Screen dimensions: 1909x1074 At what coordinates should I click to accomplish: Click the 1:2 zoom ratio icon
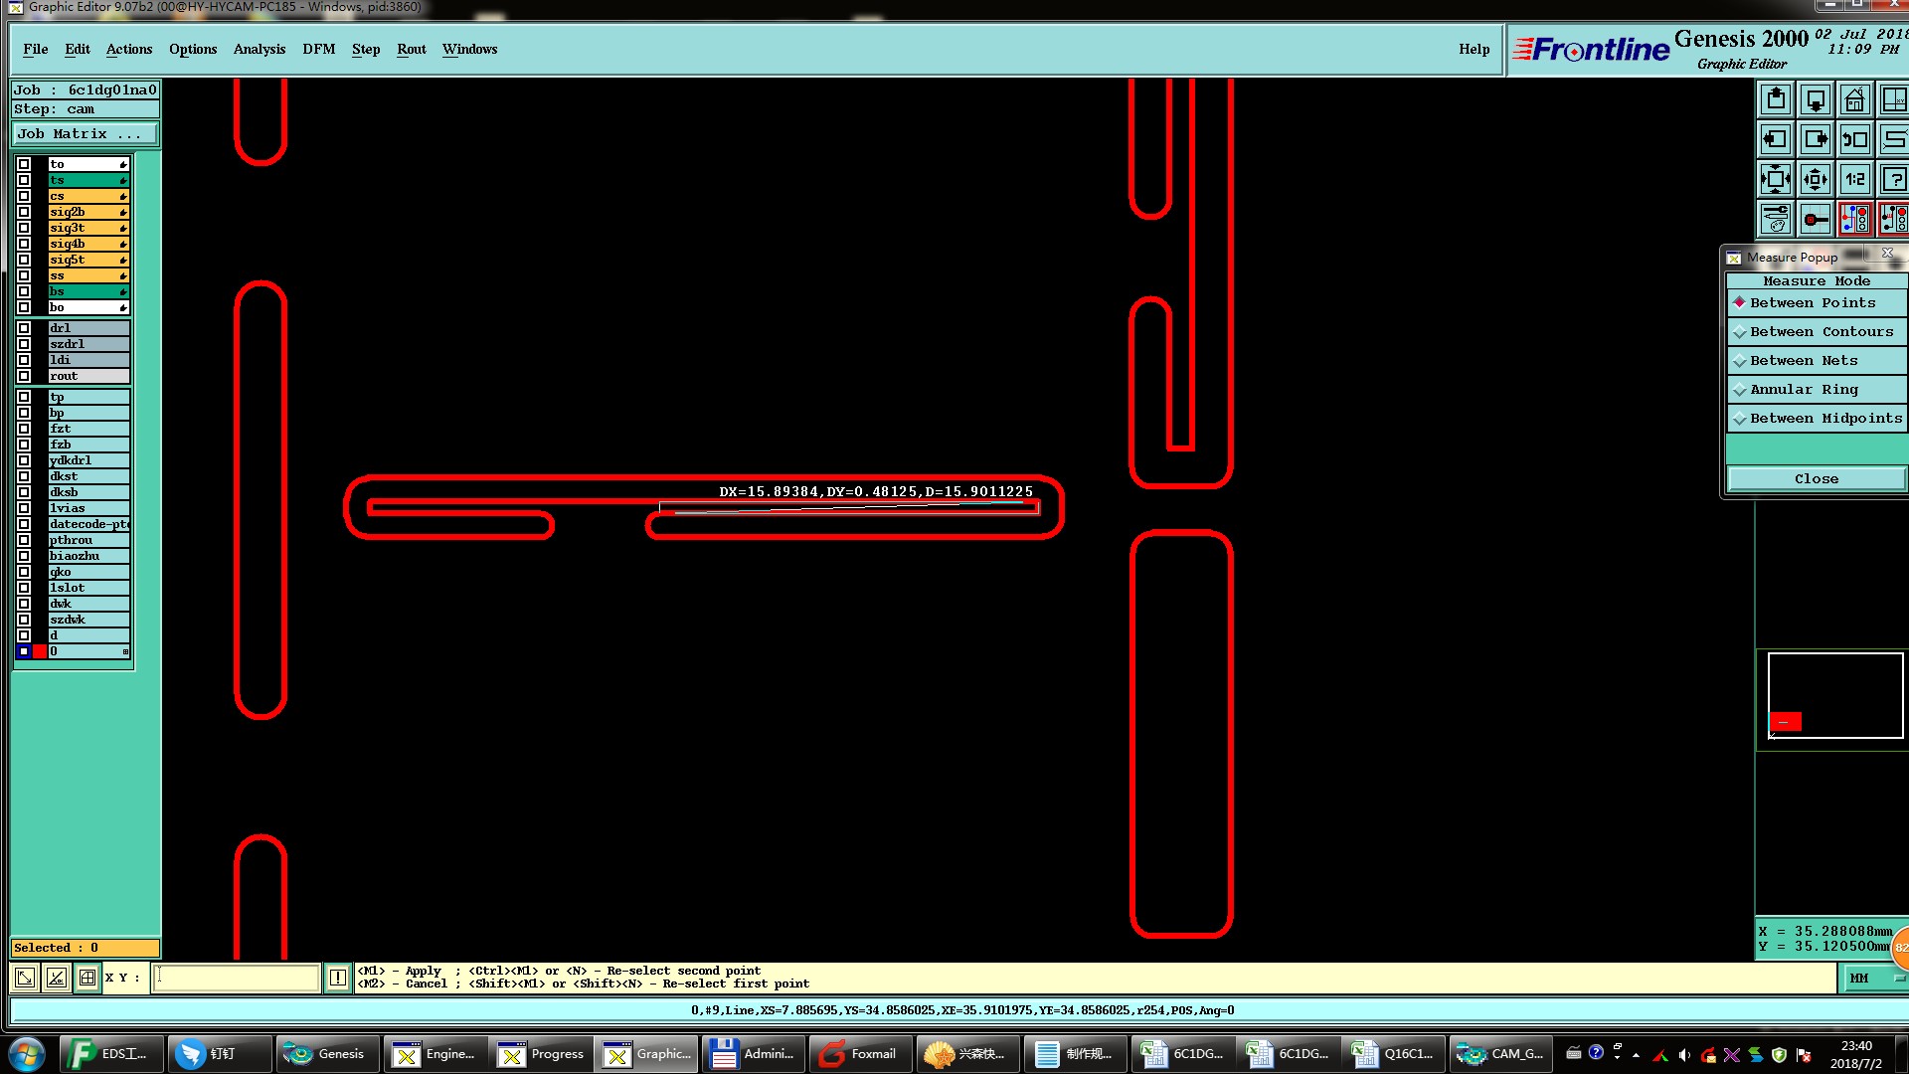pyautogui.click(x=1854, y=179)
